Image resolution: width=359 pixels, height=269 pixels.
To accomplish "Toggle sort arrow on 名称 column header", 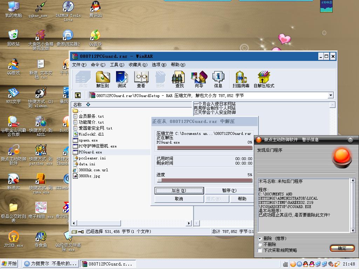I will coord(88,104).
